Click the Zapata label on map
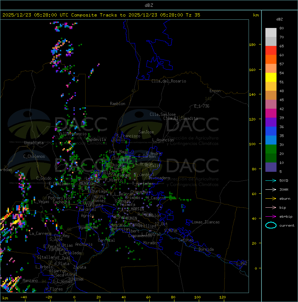The image size is (298, 302). coord(80,267)
